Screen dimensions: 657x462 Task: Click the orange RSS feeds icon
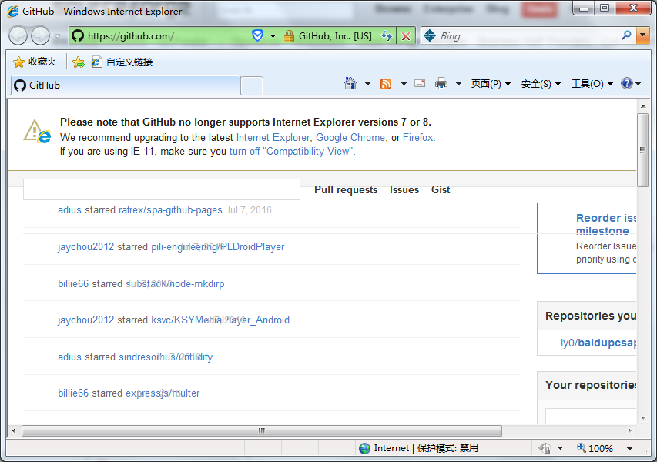point(385,84)
